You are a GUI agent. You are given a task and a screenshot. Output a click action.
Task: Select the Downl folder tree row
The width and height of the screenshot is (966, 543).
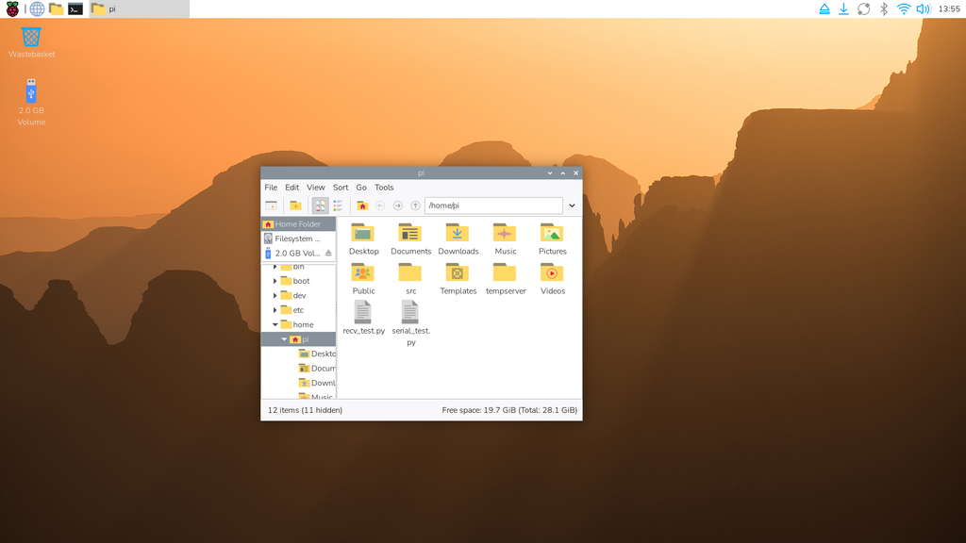coord(317,383)
